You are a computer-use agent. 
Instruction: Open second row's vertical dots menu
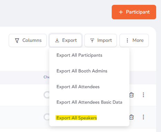coord(143,117)
